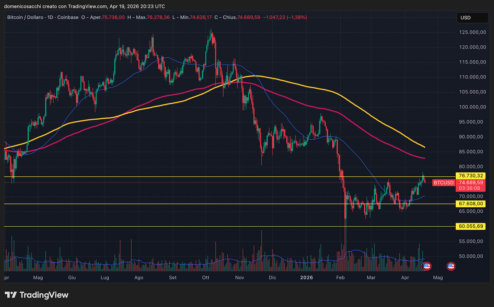
Task: Click the Apr month label on the time axis
Action: [x=405, y=277]
